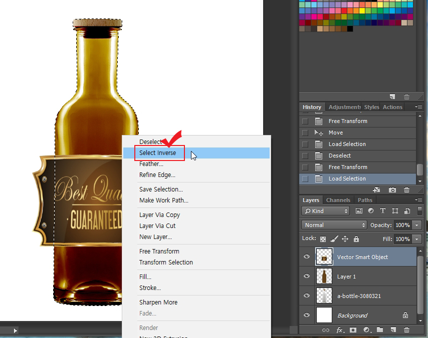Set history brush source box beside Deselect state
Viewport: 428px width, 338px height.
(x=305, y=156)
